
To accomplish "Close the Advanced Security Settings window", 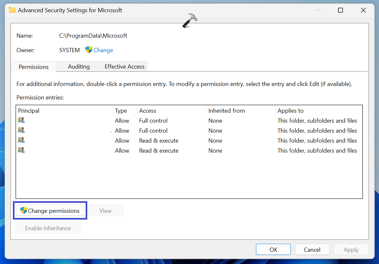I will click(363, 10).
